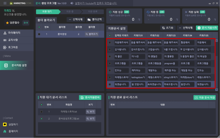Open 마이페이지 in the sidebar
This screenshot has height=138, width=220.
click(17, 33)
